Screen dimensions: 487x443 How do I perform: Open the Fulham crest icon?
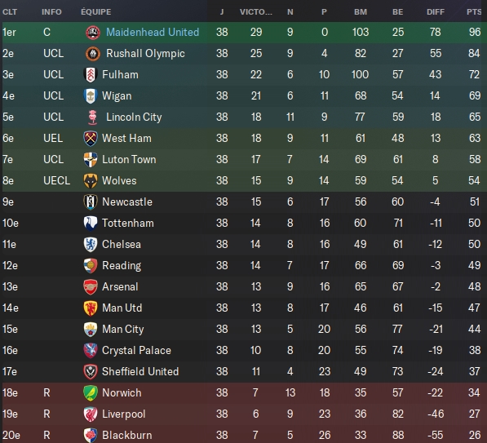(91, 75)
